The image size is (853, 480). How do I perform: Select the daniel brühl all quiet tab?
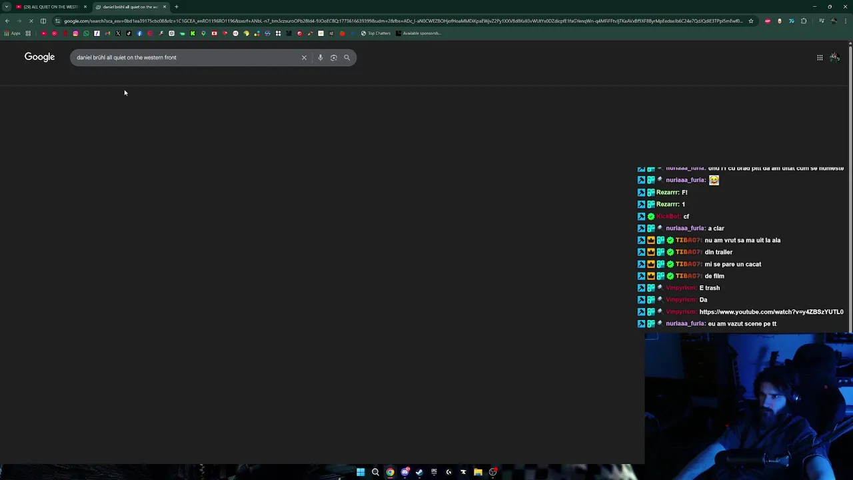130,7
